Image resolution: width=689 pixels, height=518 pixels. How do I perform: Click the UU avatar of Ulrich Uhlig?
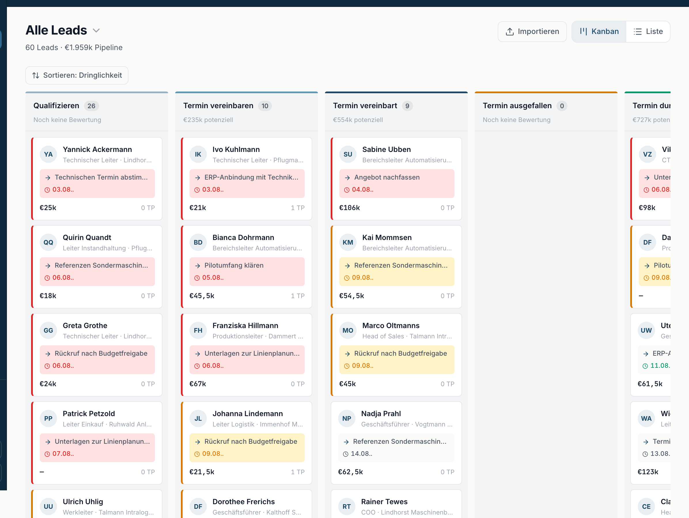pos(48,506)
